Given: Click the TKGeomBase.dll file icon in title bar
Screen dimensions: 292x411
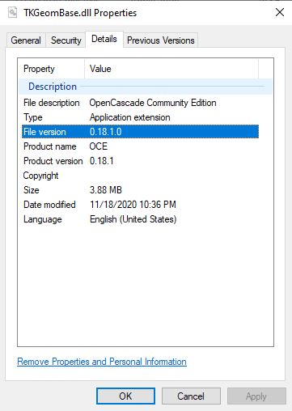Looking at the screenshot, I should 13,13.
